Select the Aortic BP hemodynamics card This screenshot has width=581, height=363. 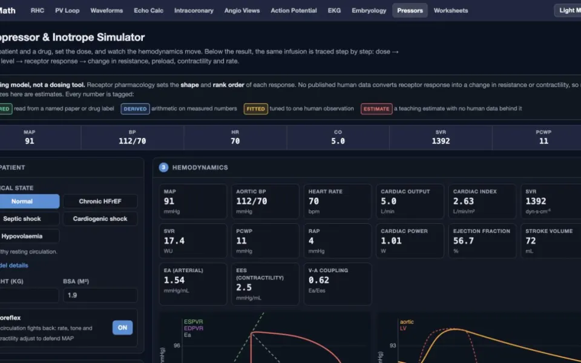pyautogui.click(x=265, y=201)
